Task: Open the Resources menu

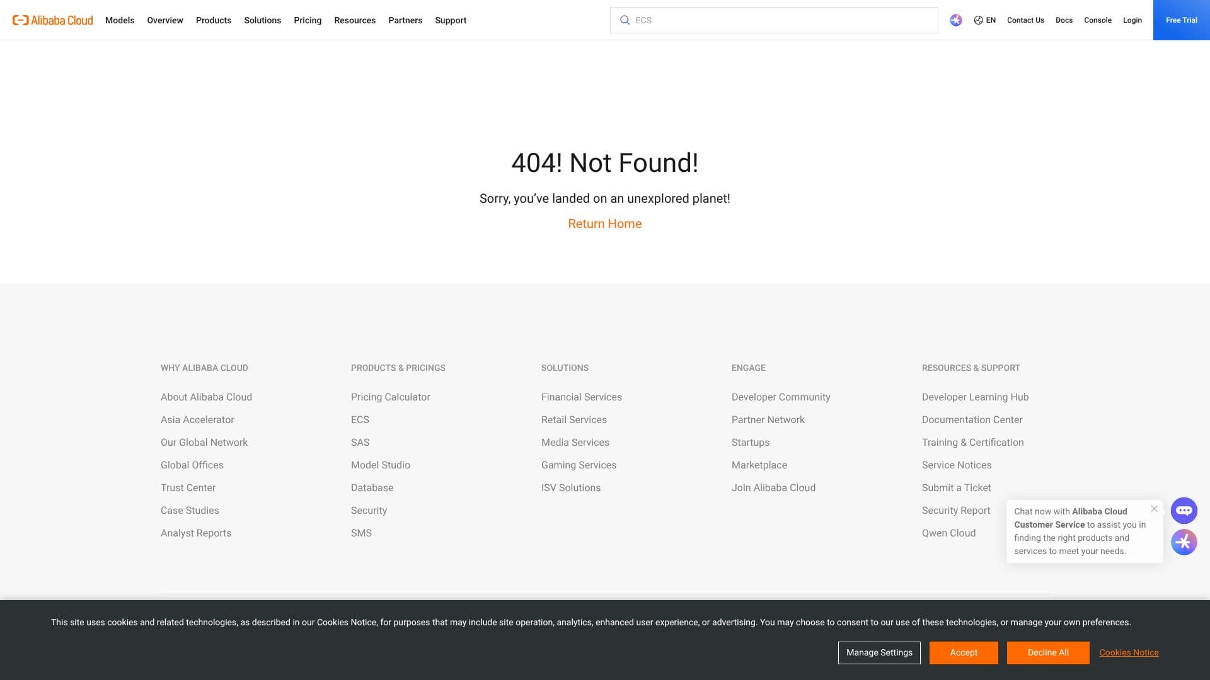Action: (x=355, y=20)
